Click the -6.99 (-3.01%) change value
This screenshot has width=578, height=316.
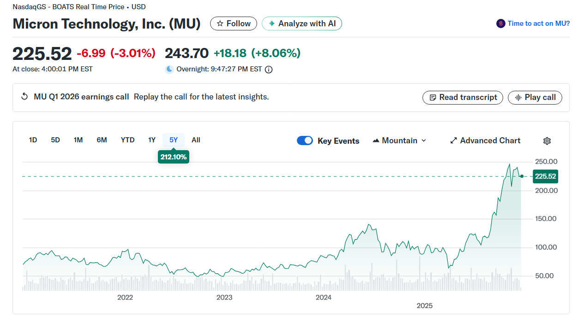tap(116, 53)
